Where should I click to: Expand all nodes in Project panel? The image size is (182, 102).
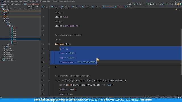point(31,7)
